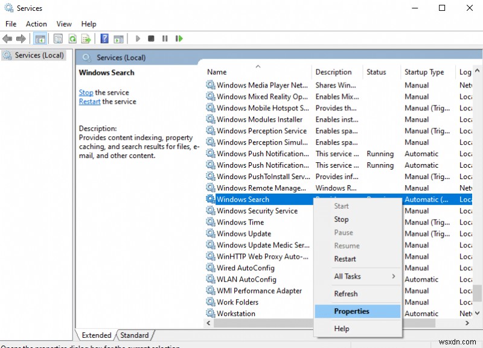
Task: Click the Refresh toolbar icon
Action: [72, 38]
